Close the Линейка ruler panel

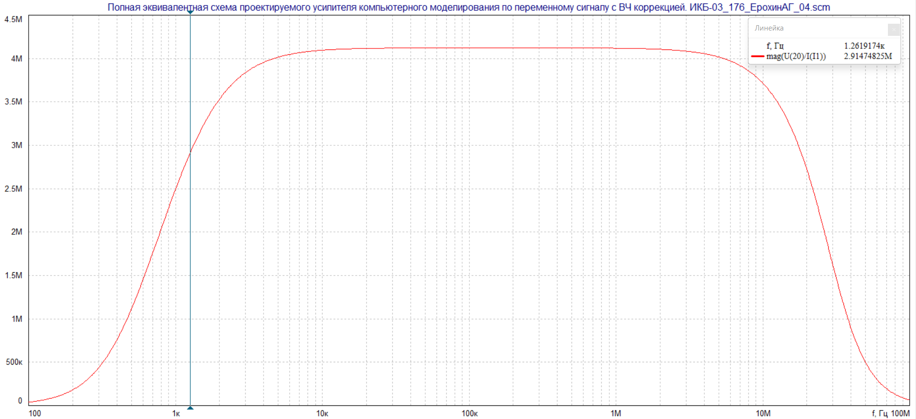[x=894, y=29]
